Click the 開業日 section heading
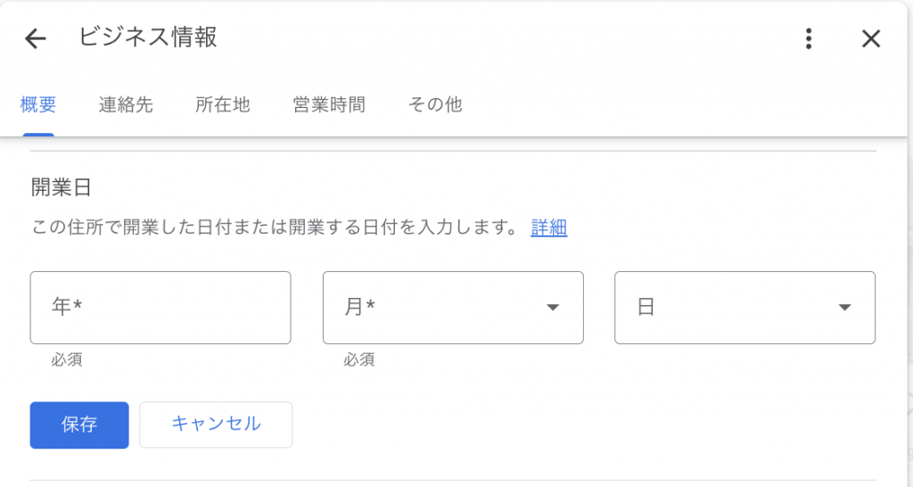The width and height of the screenshot is (913, 487). click(x=62, y=187)
